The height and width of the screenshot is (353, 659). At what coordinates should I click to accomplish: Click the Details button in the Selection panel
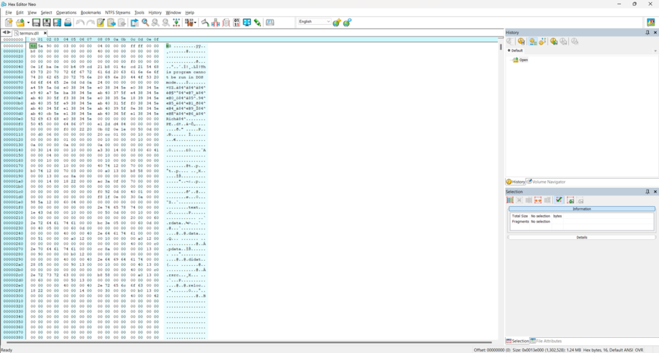click(x=582, y=237)
